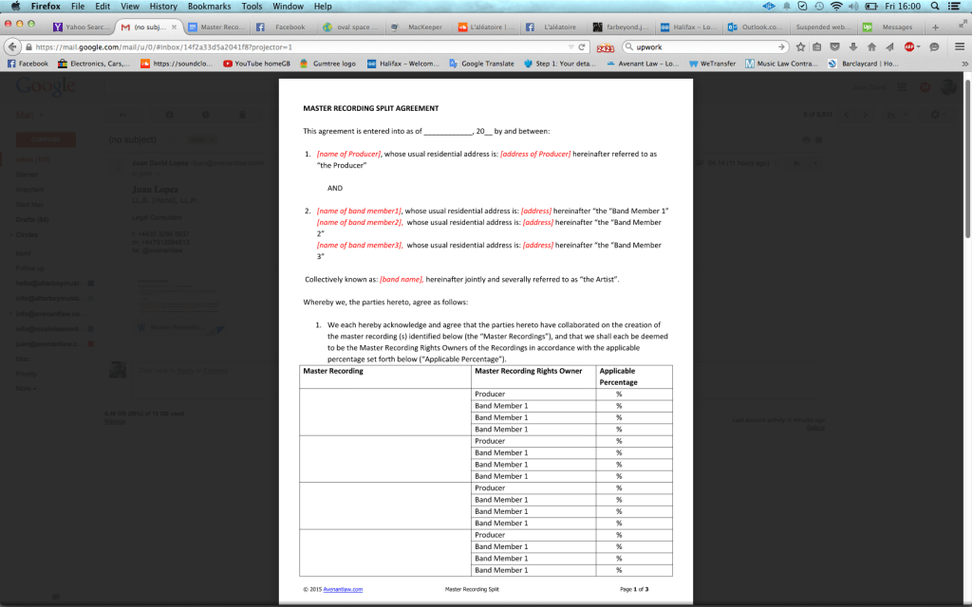Viewport: 972px width, 607px height.
Task: Open the File menu
Action: click(78, 7)
